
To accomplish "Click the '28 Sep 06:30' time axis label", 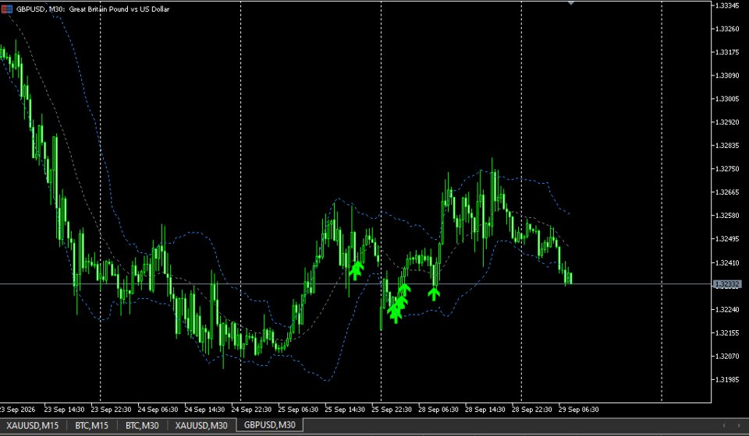I will coord(438,410).
